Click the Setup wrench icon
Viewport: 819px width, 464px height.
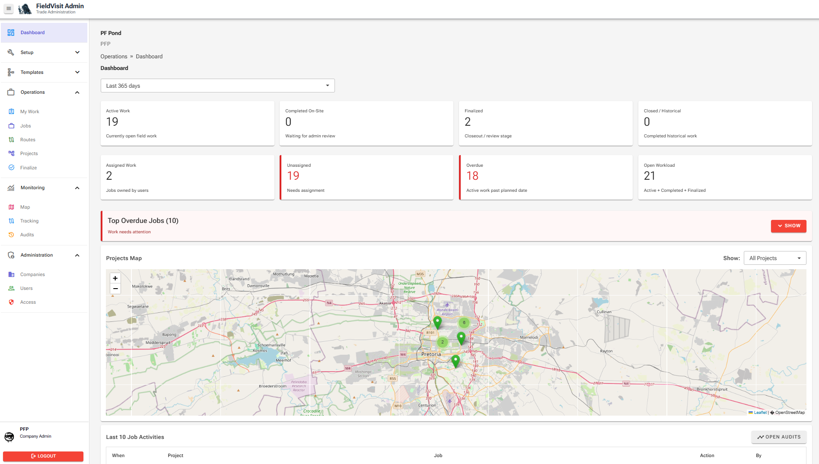tap(11, 52)
